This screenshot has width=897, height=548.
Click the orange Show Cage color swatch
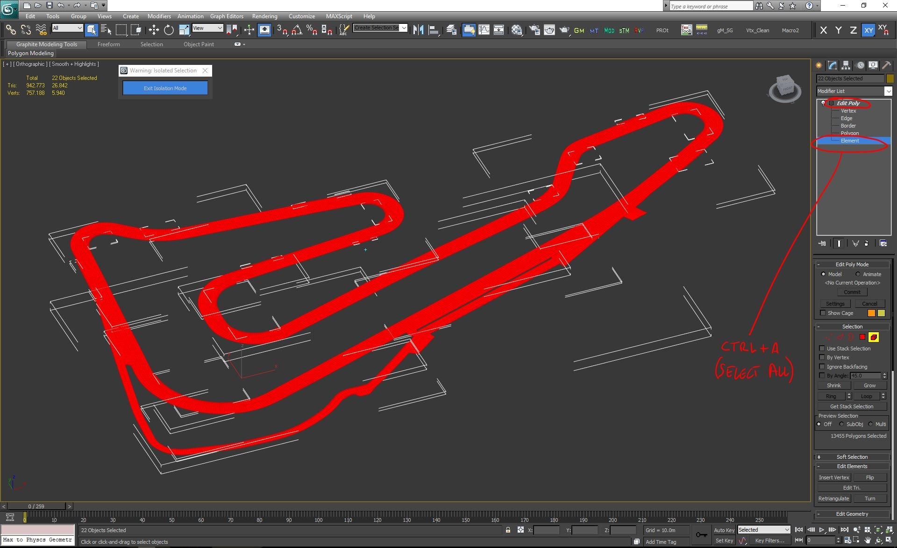871,313
